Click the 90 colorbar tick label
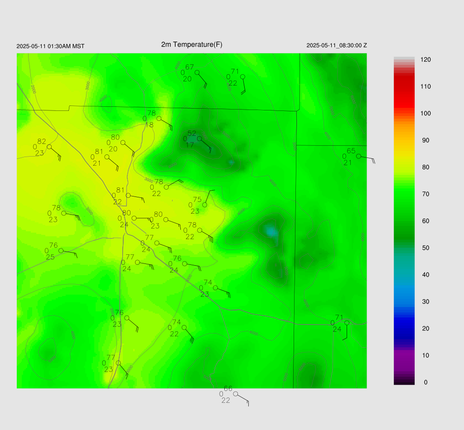Screen dimensions: 464x430 [425, 140]
